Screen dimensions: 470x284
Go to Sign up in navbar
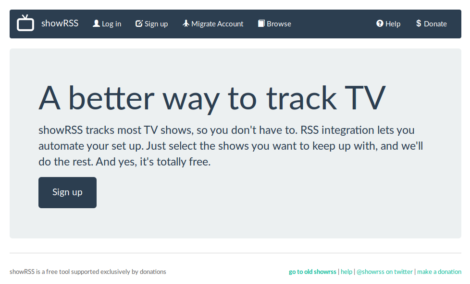152,24
